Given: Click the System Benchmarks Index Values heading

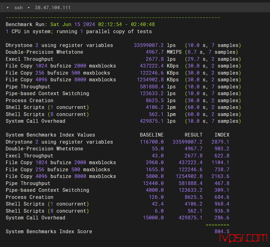Looking at the screenshot, I should tap(50, 135).
